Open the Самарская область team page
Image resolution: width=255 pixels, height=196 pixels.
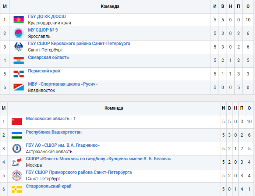click(48, 57)
